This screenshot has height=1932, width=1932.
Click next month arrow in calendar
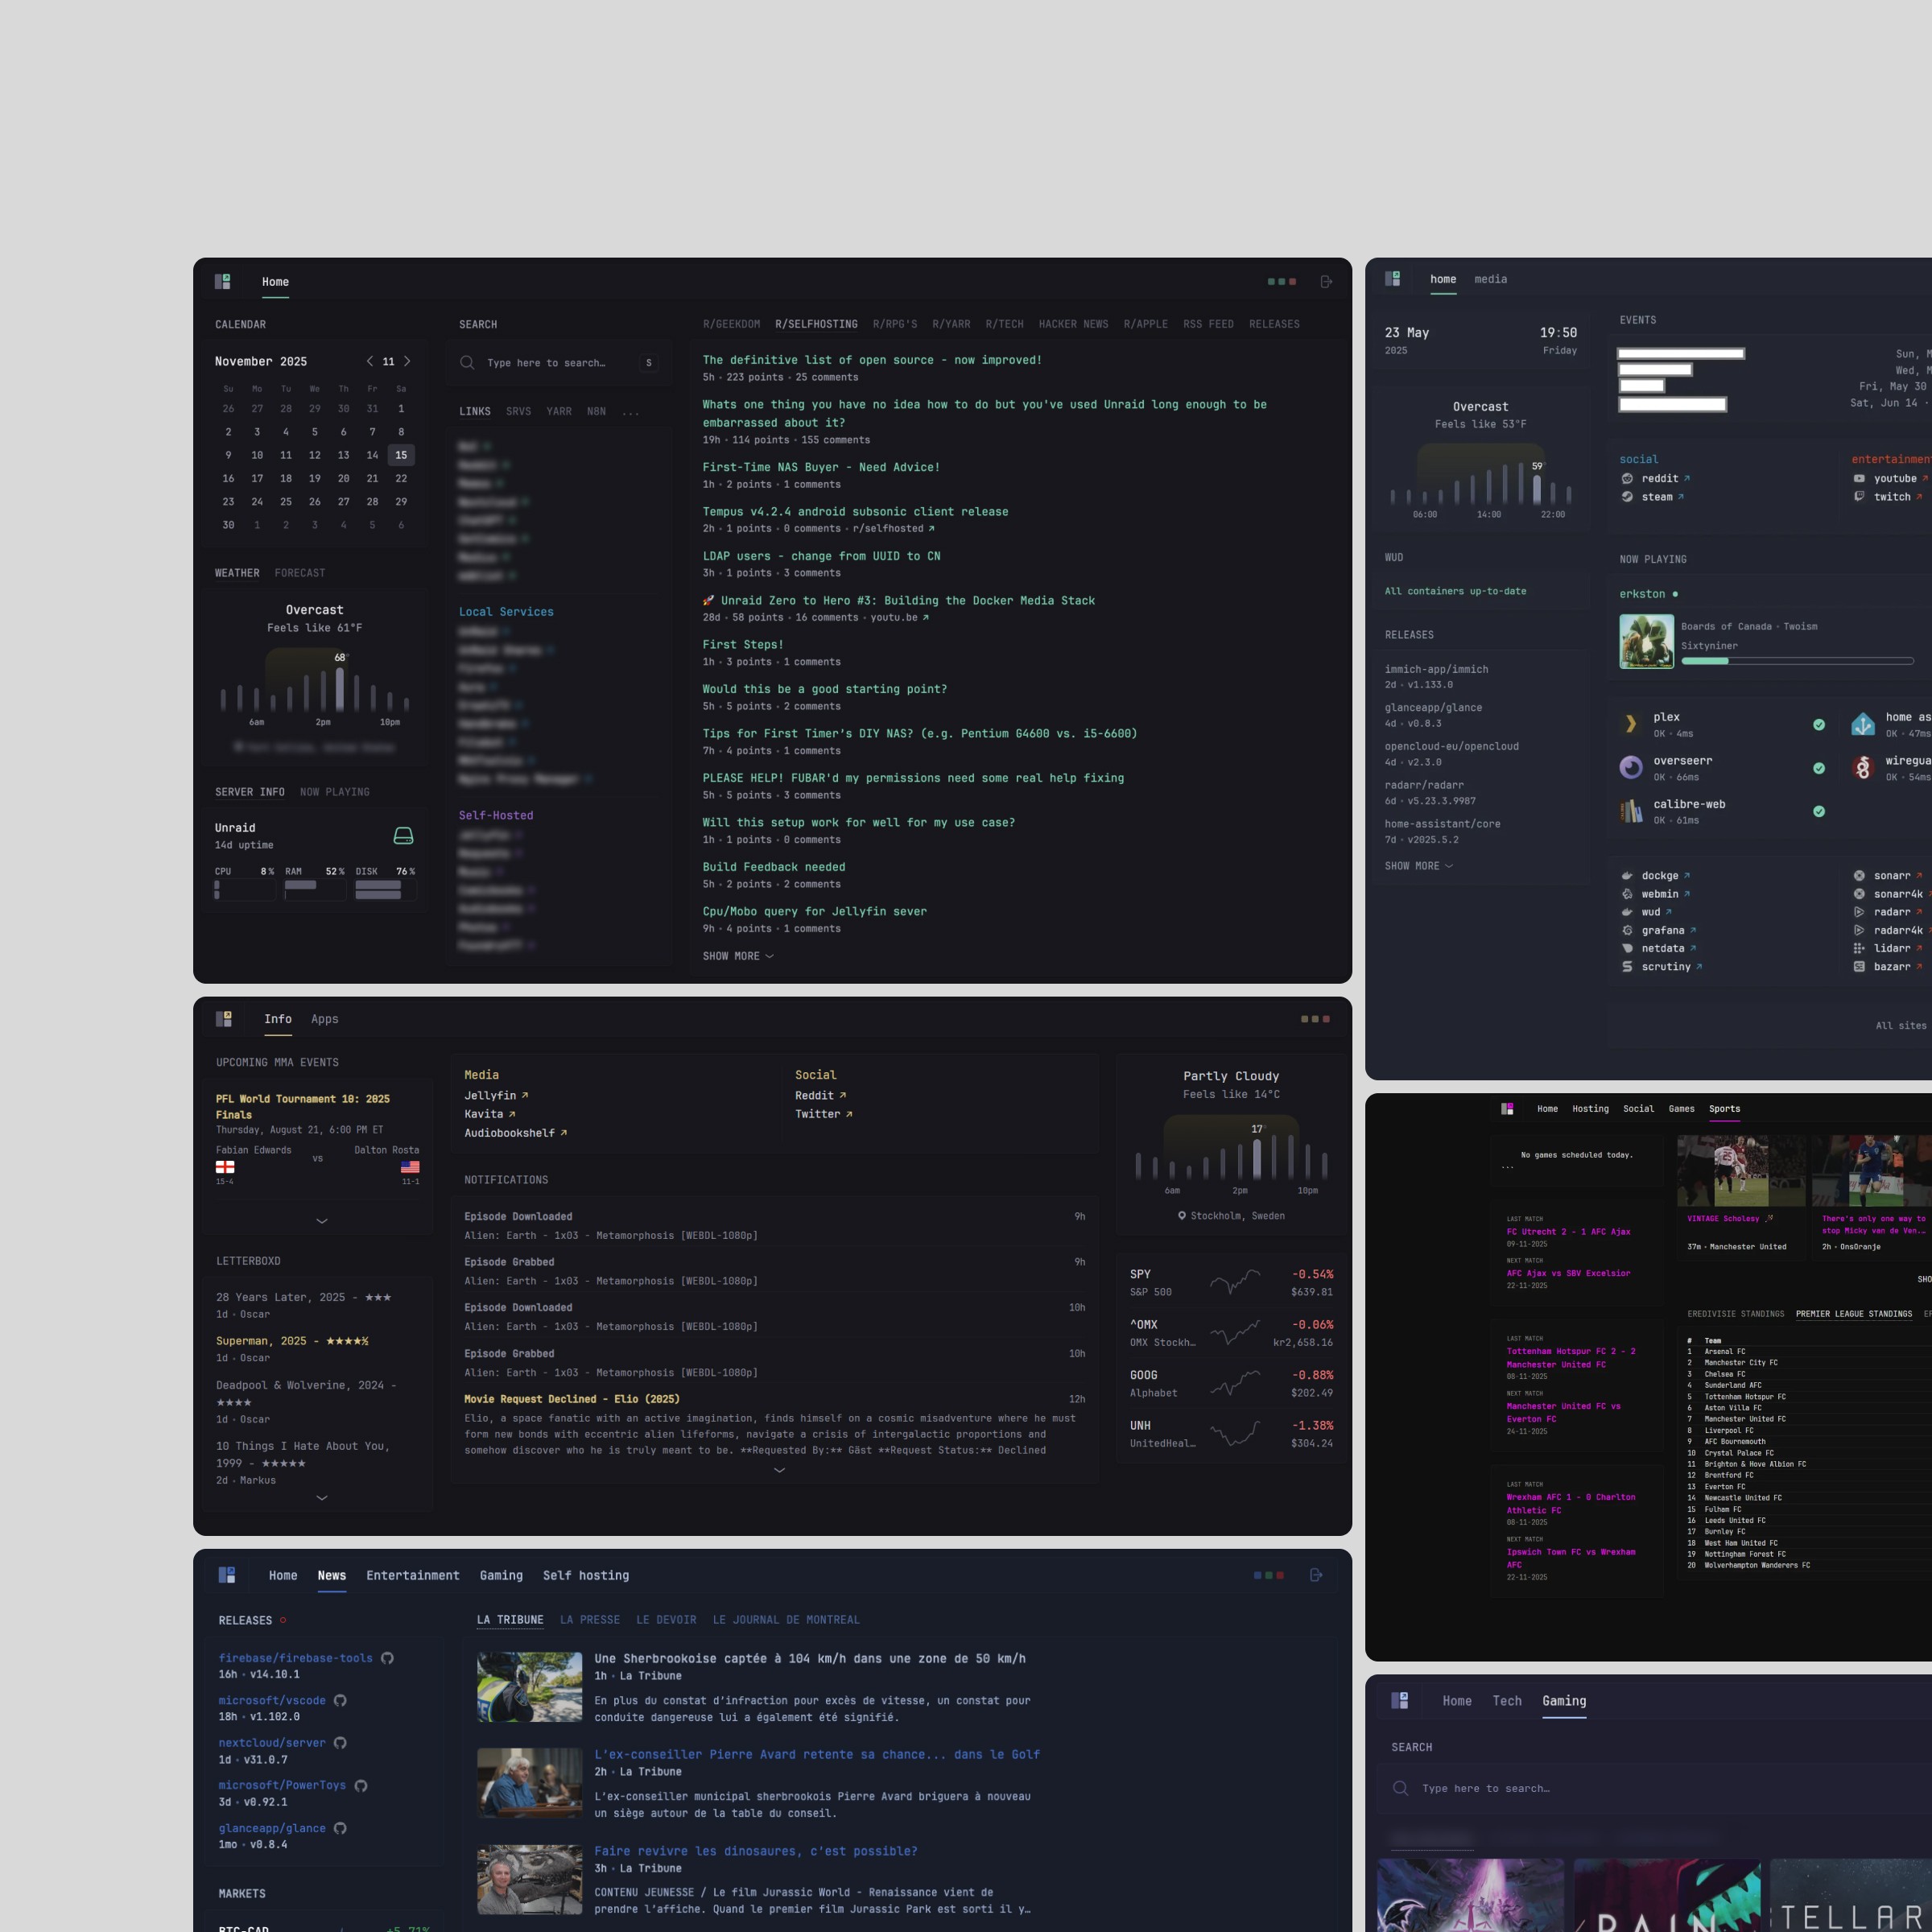pos(407,362)
